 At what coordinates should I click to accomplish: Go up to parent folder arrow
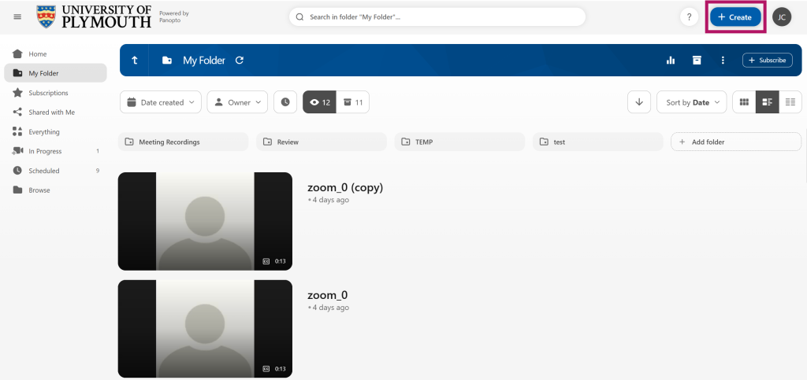(x=134, y=60)
